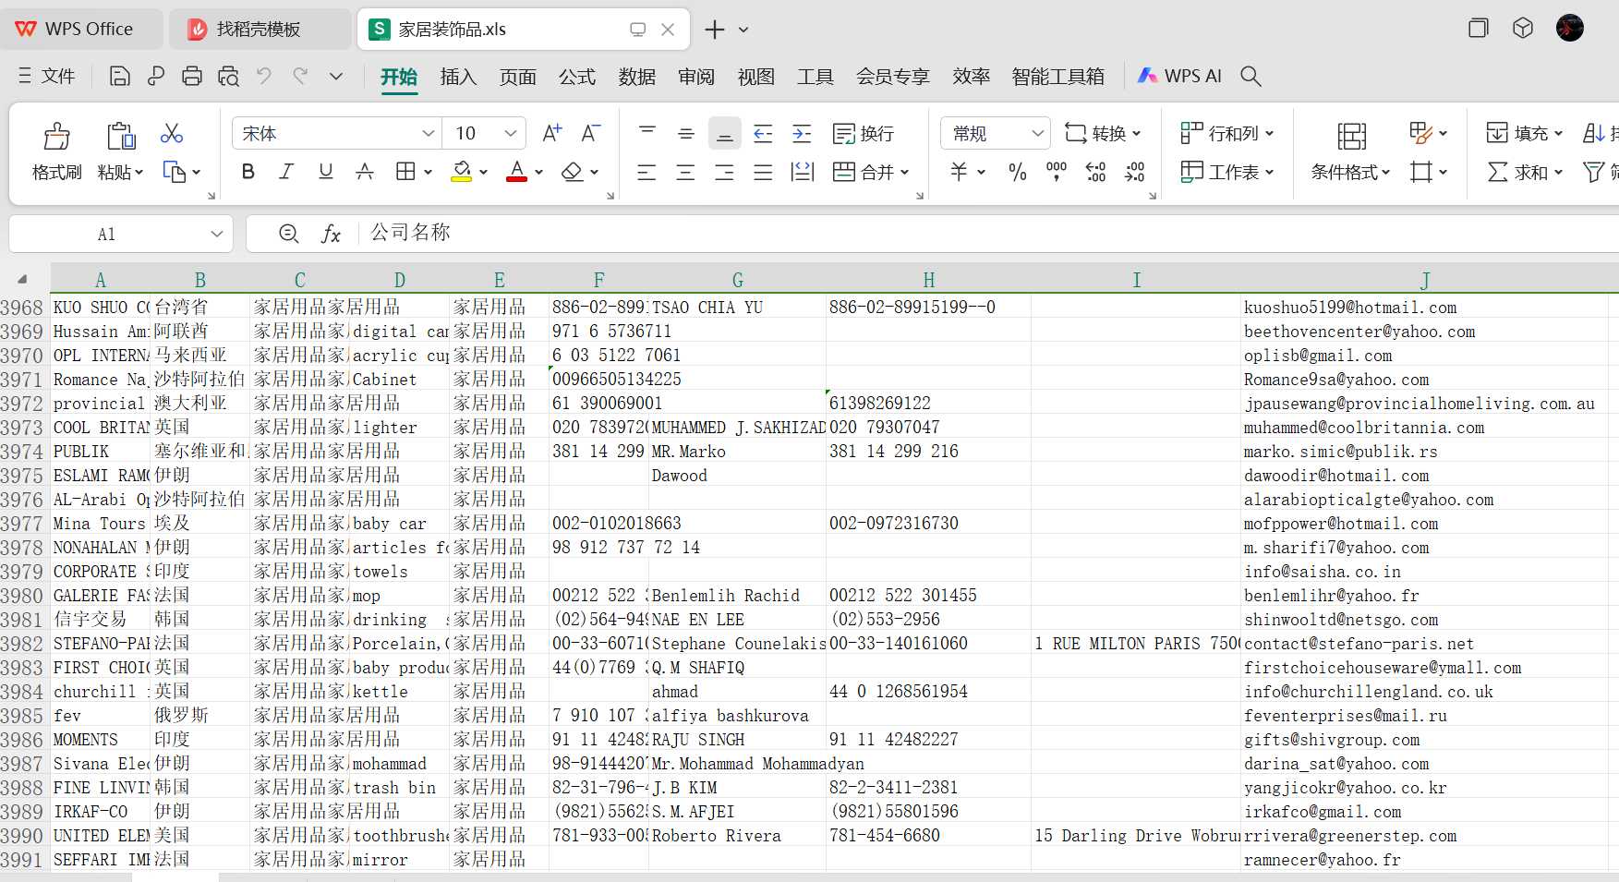
Task: Redo the last undone action
Action: [x=300, y=76]
